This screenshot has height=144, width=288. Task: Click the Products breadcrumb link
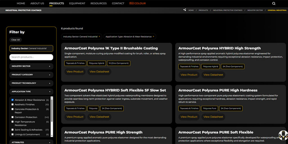(x=203, y=10)
